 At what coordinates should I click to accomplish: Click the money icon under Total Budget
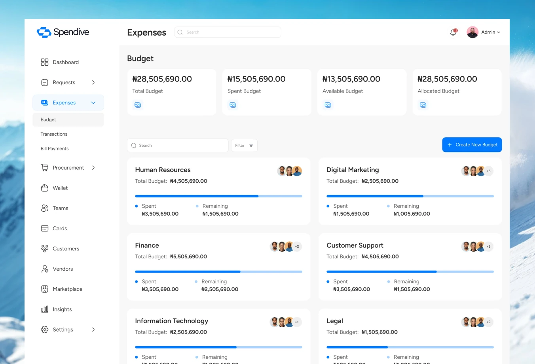(x=138, y=105)
